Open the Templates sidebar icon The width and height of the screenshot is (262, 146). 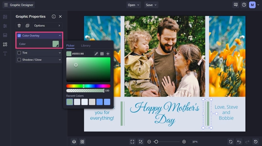[5, 35]
